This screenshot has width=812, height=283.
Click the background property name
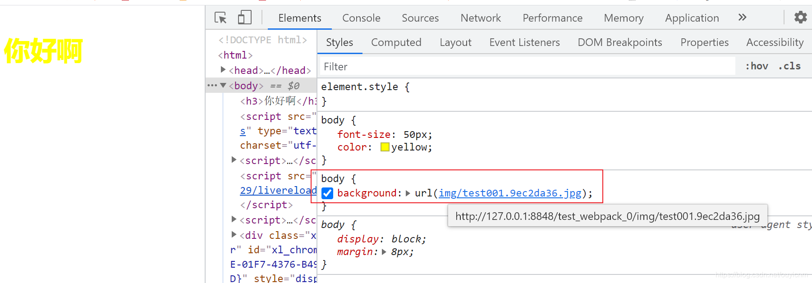[367, 193]
